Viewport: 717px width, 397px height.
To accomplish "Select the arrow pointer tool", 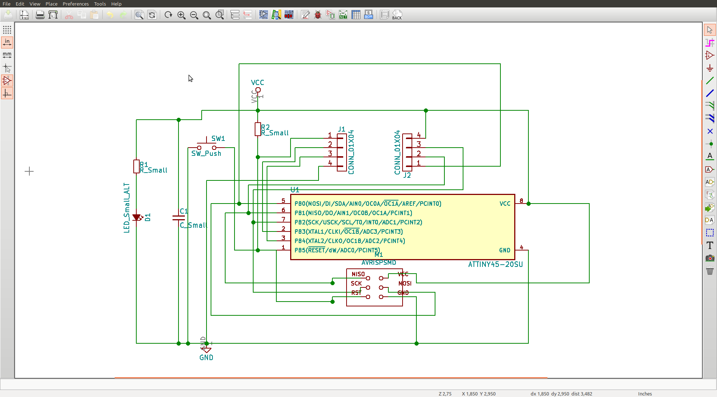I will tap(710, 30).
